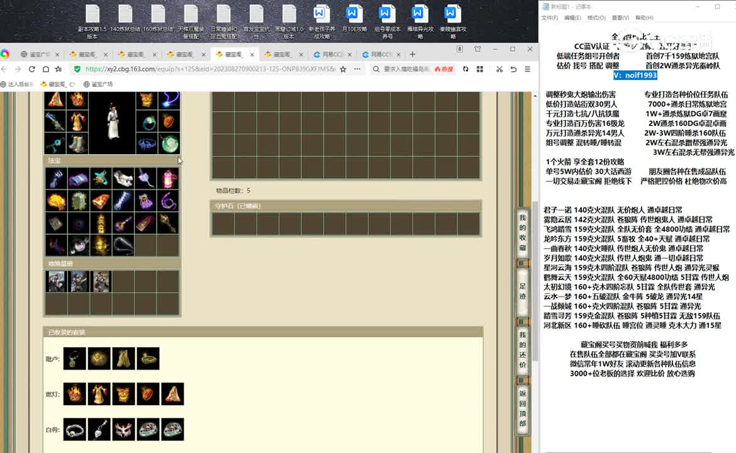This screenshot has height=453, width=736.
Task: Reload the page with browser refresh button
Action: pyautogui.click(x=32, y=69)
